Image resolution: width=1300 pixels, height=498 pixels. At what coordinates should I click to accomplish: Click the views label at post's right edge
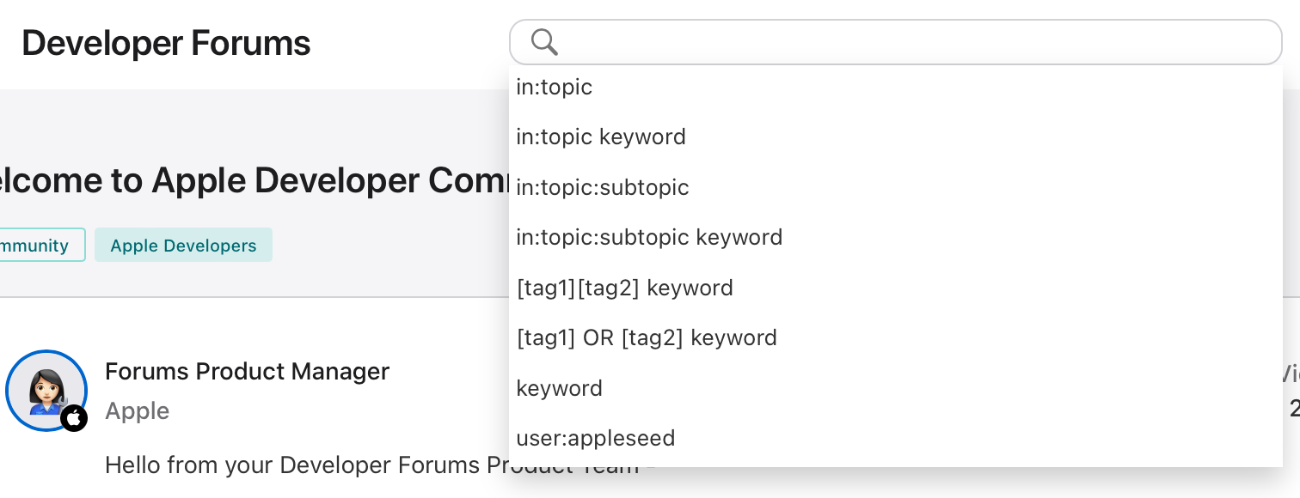tap(1290, 372)
